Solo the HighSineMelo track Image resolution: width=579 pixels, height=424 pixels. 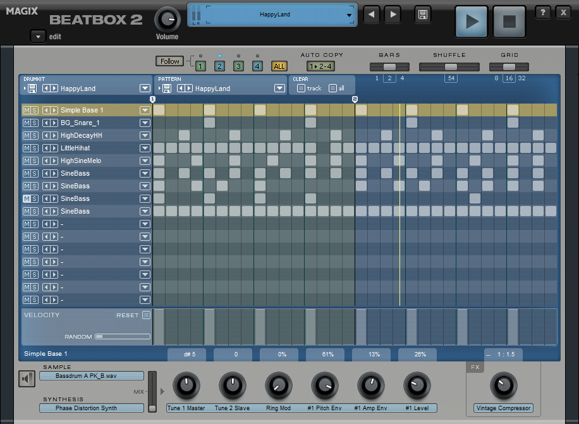[34, 161]
